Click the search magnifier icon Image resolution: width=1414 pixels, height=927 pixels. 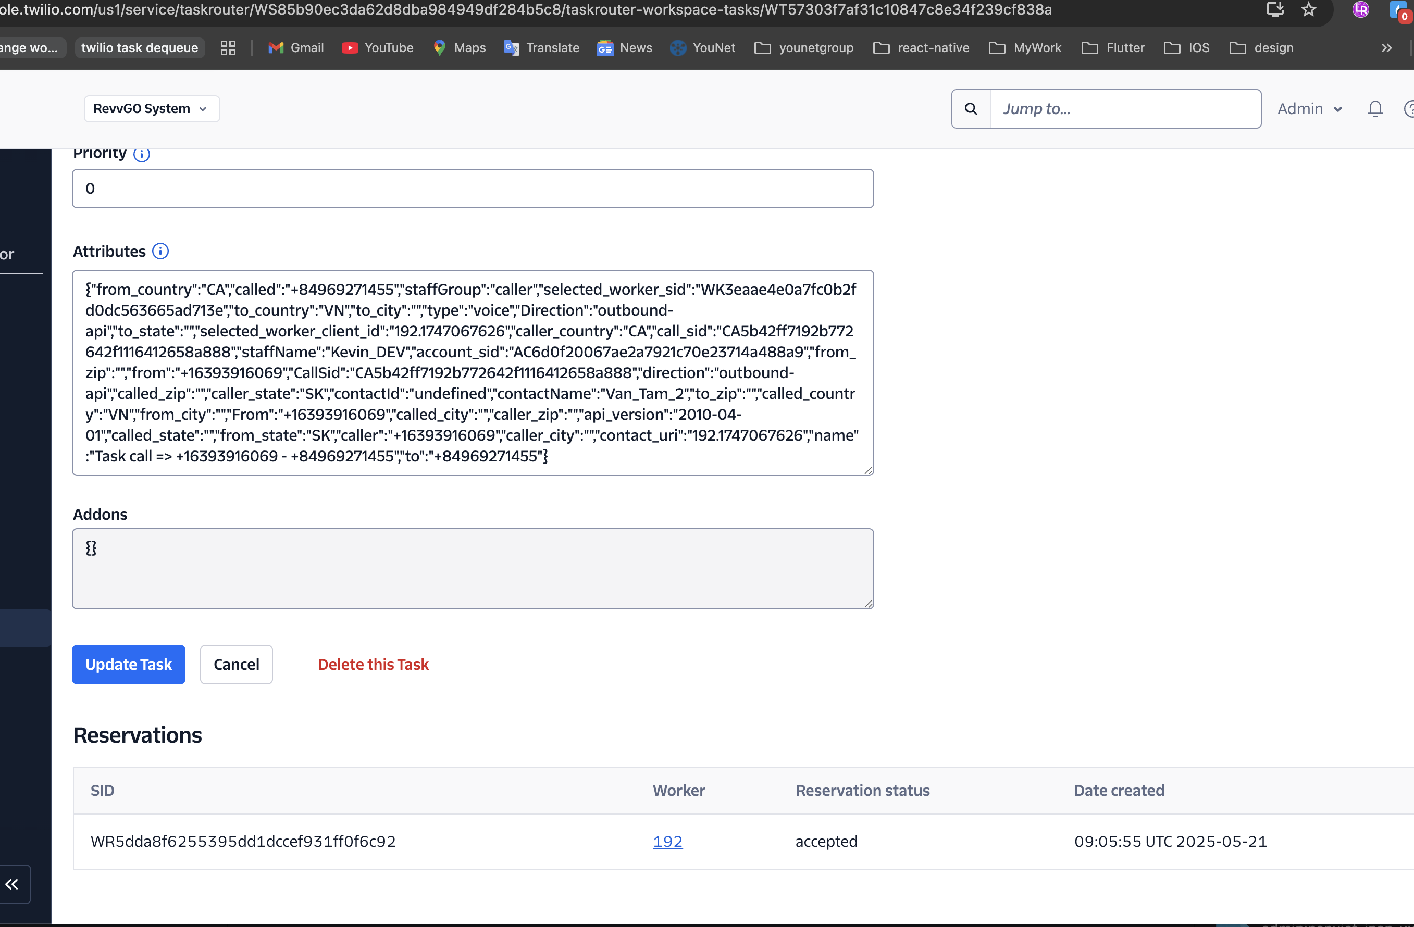point(971,109)
